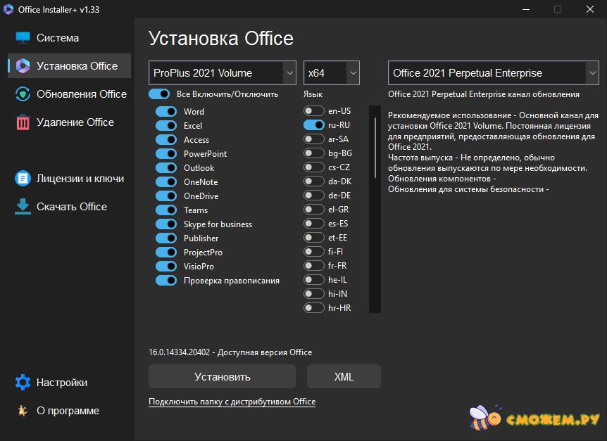Click the language list scrollbar
Screen dimensions: 607x441
pos(375,211)
